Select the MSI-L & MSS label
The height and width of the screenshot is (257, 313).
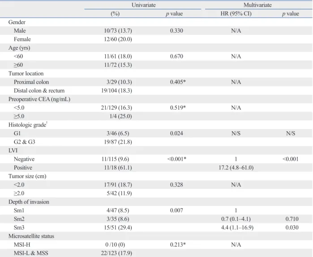[31, 253]
